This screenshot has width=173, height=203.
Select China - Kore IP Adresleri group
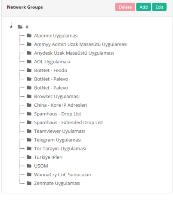[x=61, y=105]
